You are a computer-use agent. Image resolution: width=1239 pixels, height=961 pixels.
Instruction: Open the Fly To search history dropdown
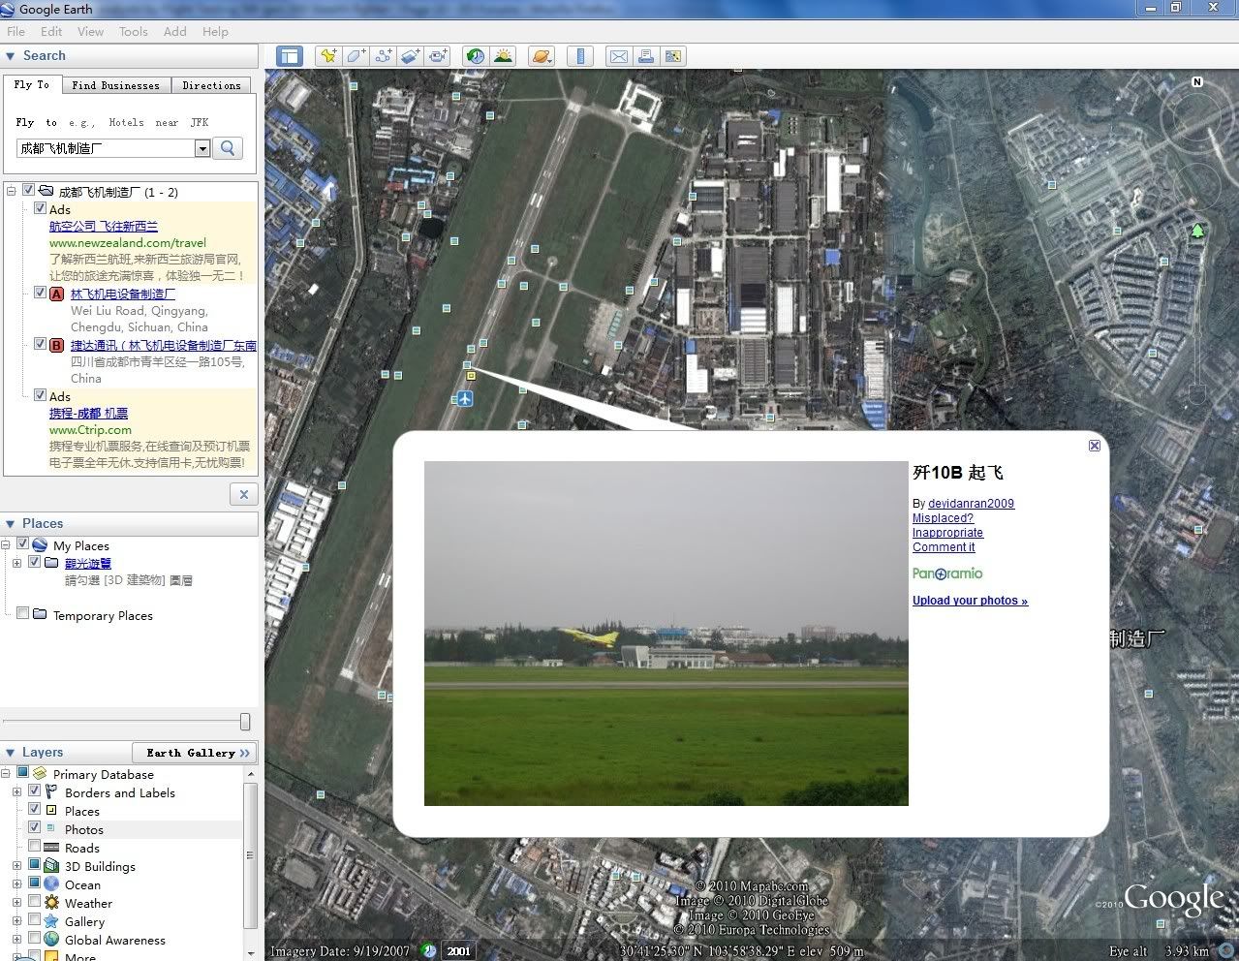[202, 148]
